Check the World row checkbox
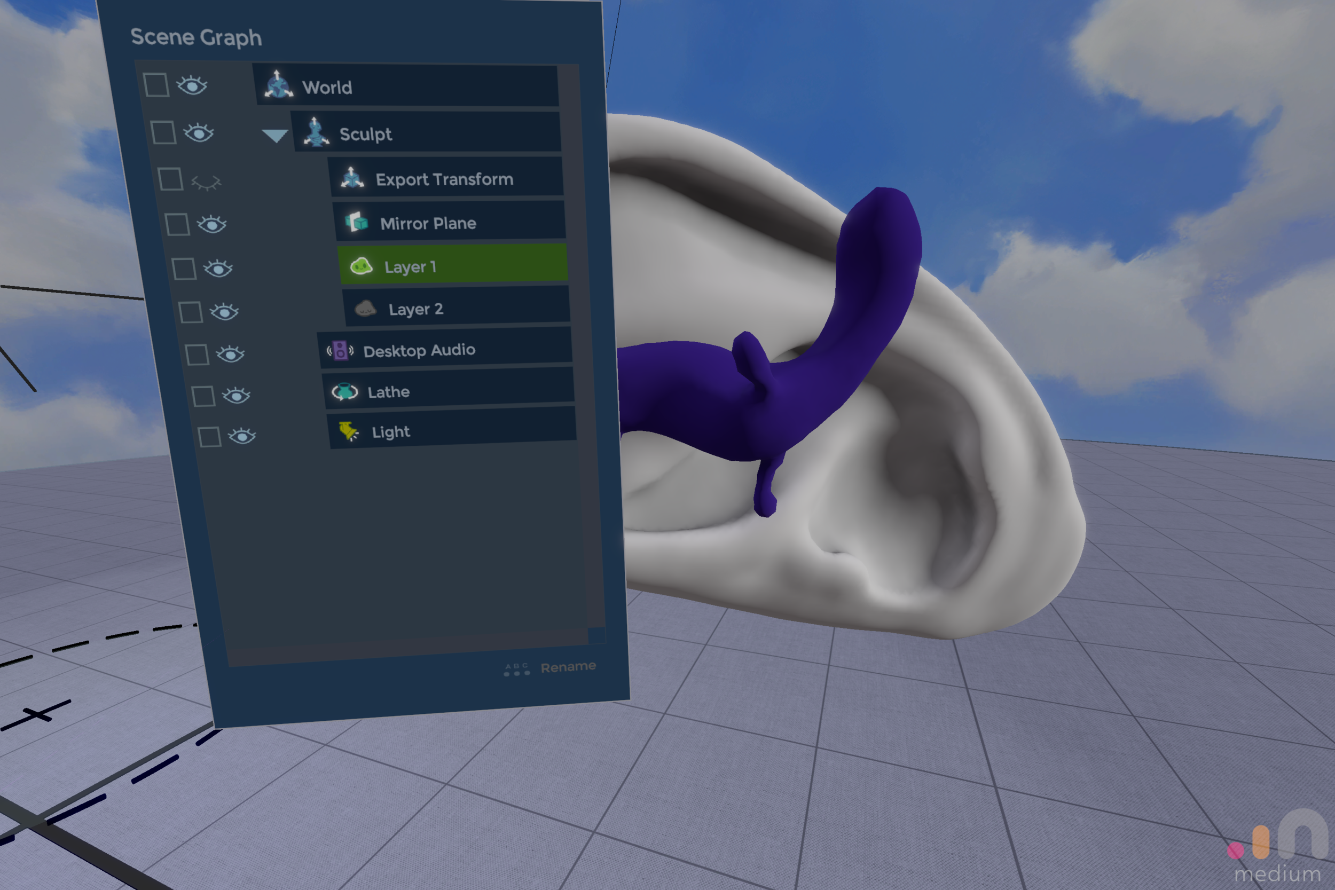This screenshot has width=1335, height=890. 156,85
